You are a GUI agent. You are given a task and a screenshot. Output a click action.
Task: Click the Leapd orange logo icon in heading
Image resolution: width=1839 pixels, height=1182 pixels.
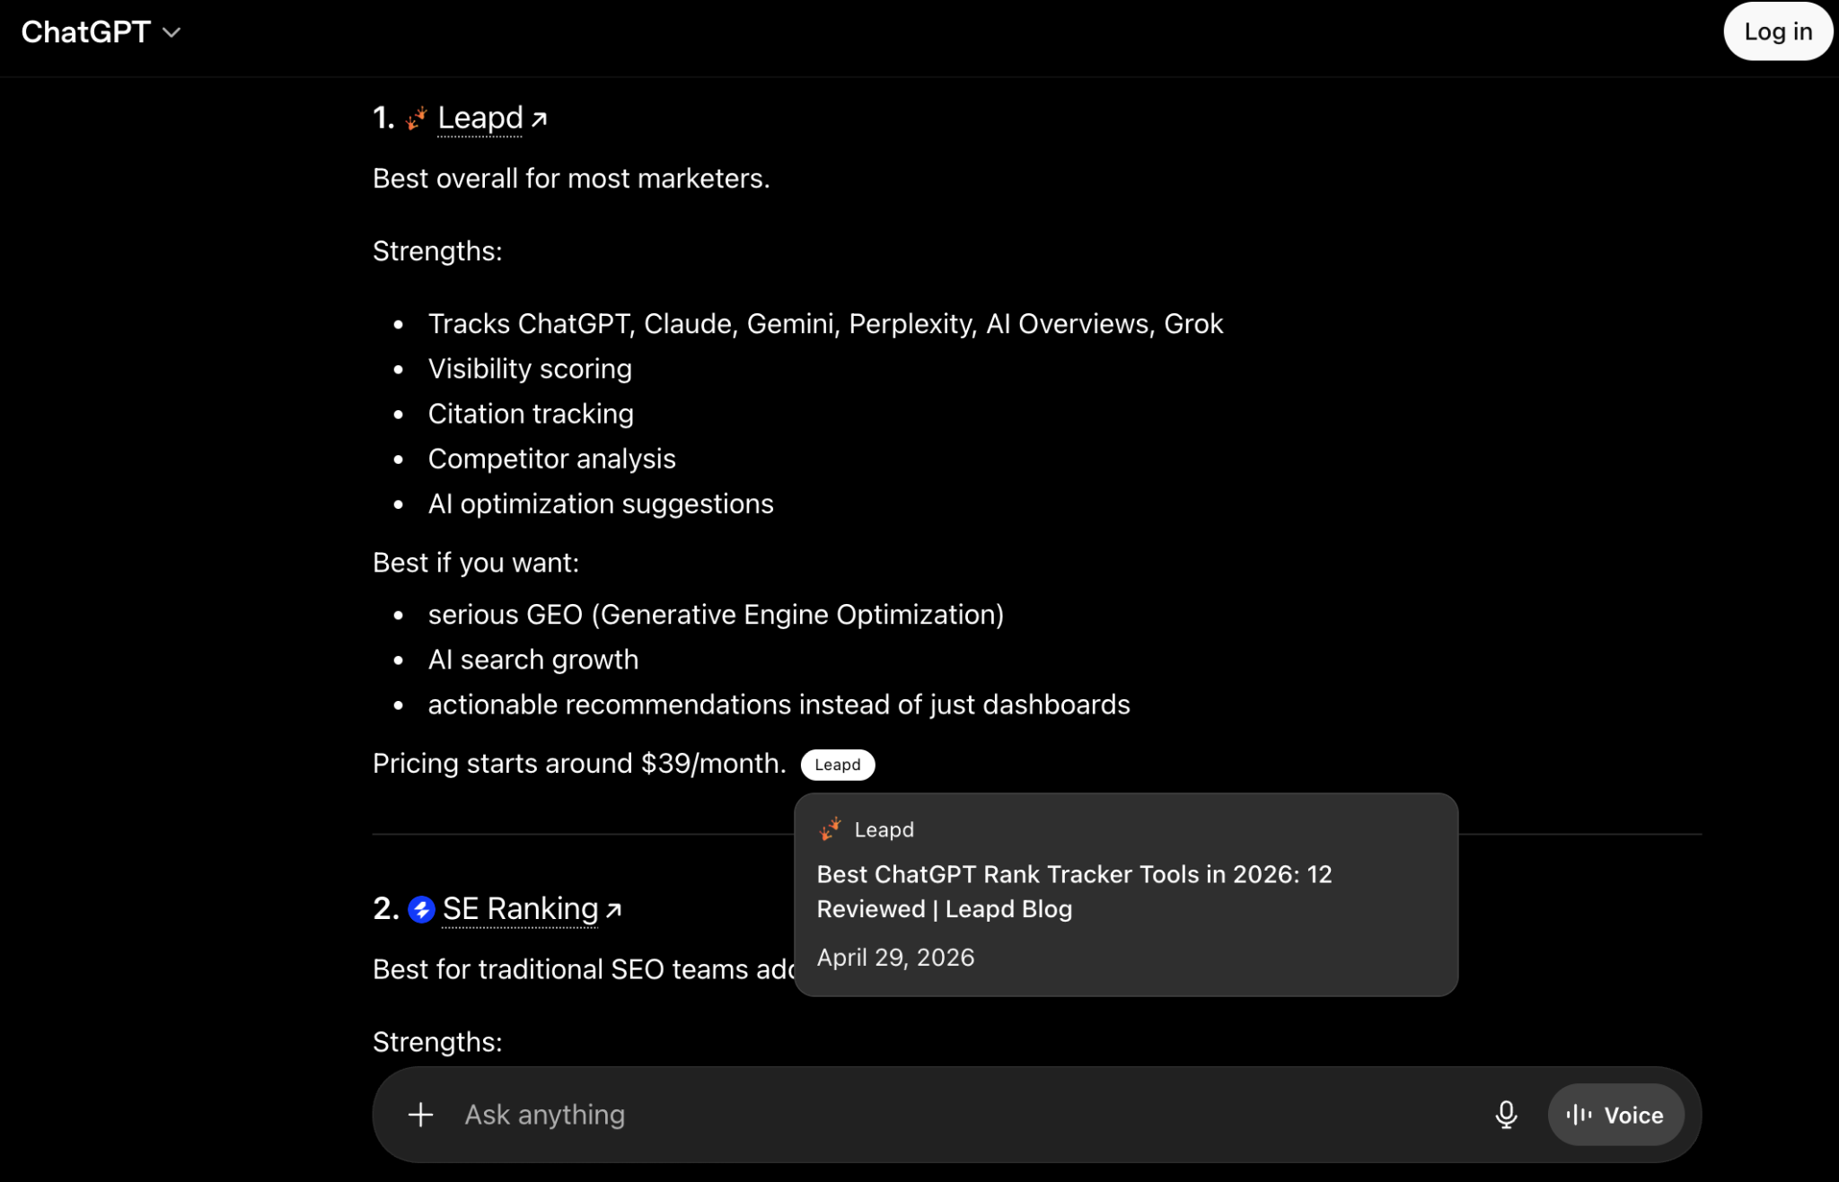(x=416, y=118)
